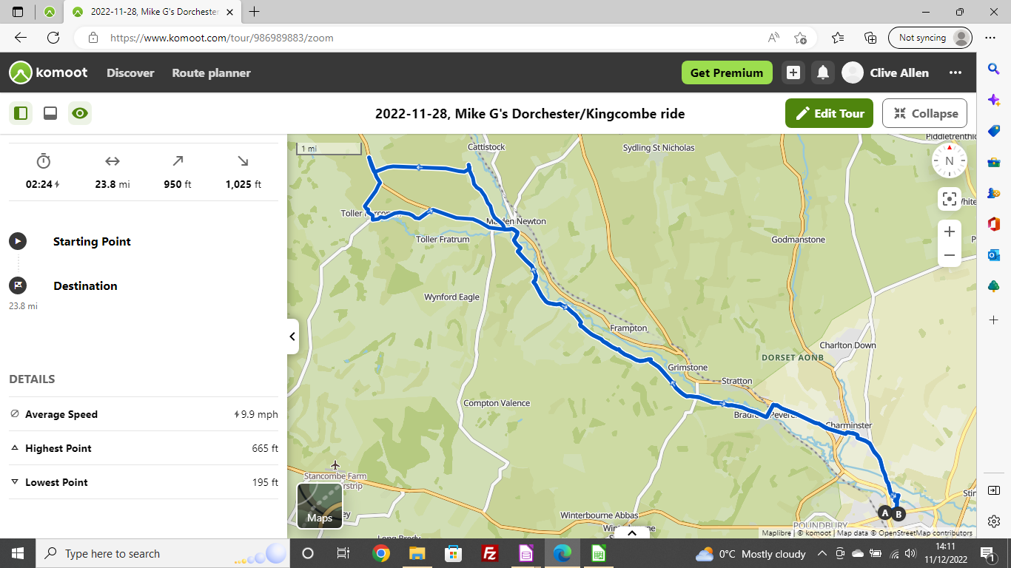The height and width of the screenshot is (568, 1011).
Task: Click marker A on the map
Action: 884,513
